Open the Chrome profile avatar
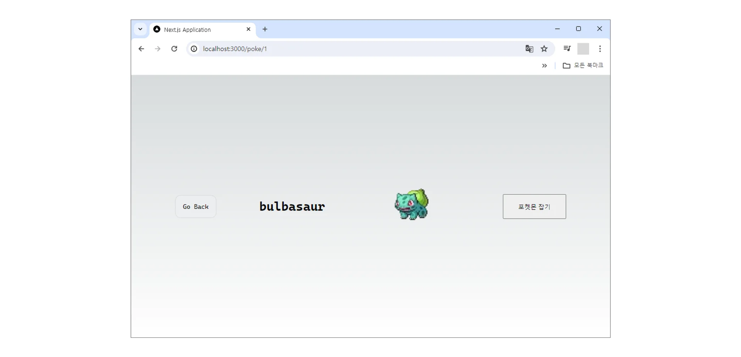This screenshot has width=741, height=357. point(583,49)
